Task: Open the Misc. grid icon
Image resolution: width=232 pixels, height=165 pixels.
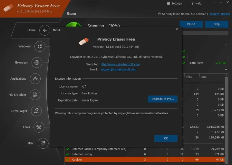Action: click(43, 143)
